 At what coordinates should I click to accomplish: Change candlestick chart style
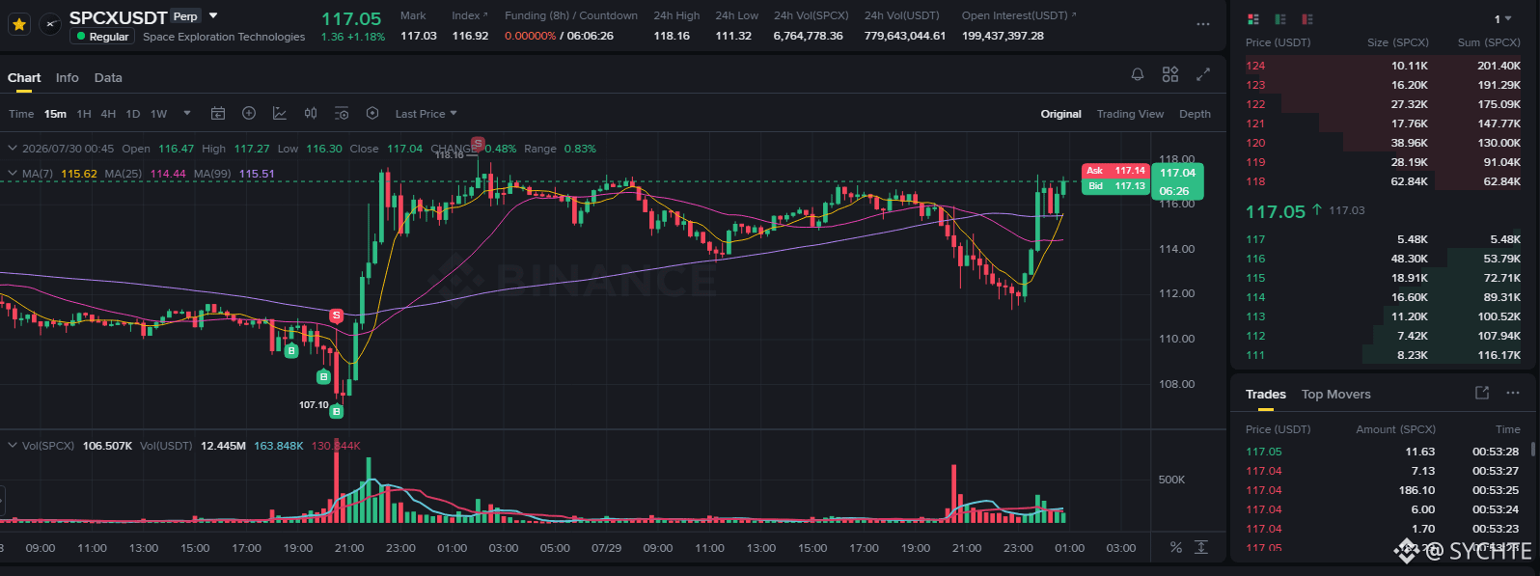[x=311, y=113]
